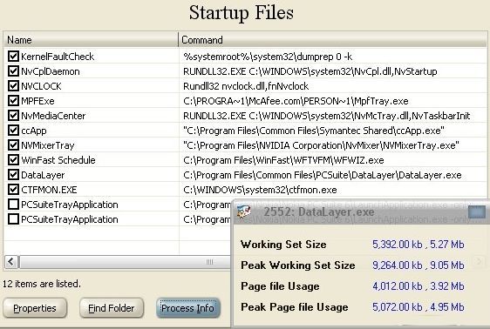
Task: Click the Peak Page file Usage value
Action: pos(419,307)
